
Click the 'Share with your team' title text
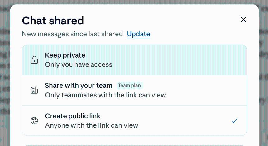79,86
